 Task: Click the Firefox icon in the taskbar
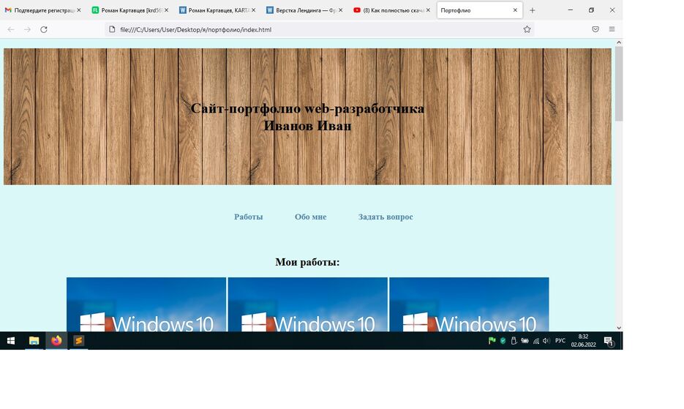click(56, 340)
